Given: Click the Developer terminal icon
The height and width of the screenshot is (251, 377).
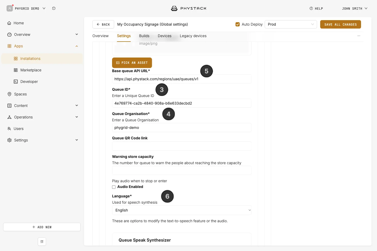Looking at the screenshot, I should pos(16,82).
